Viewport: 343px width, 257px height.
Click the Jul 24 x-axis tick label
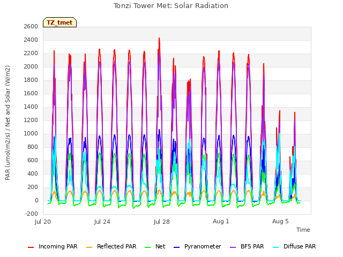point(102,222)
